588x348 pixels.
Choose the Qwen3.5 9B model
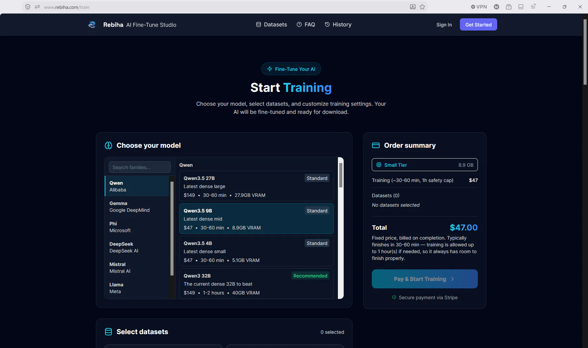(257, 219)
